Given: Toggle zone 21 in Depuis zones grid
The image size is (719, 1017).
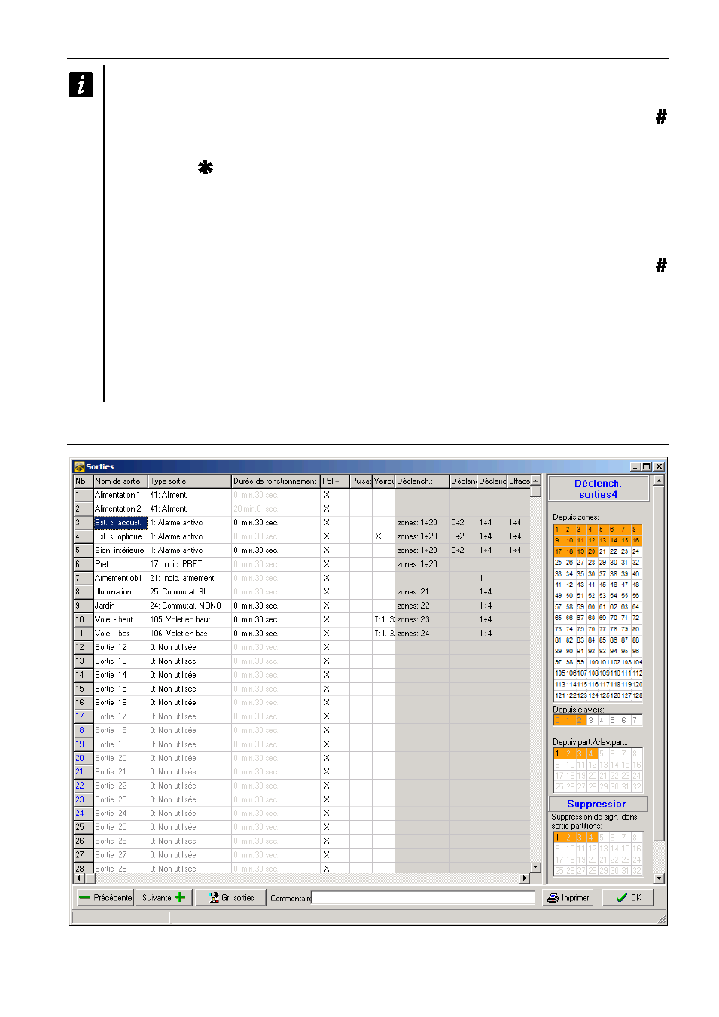Looking at the screenshot, I should (602, 551).
